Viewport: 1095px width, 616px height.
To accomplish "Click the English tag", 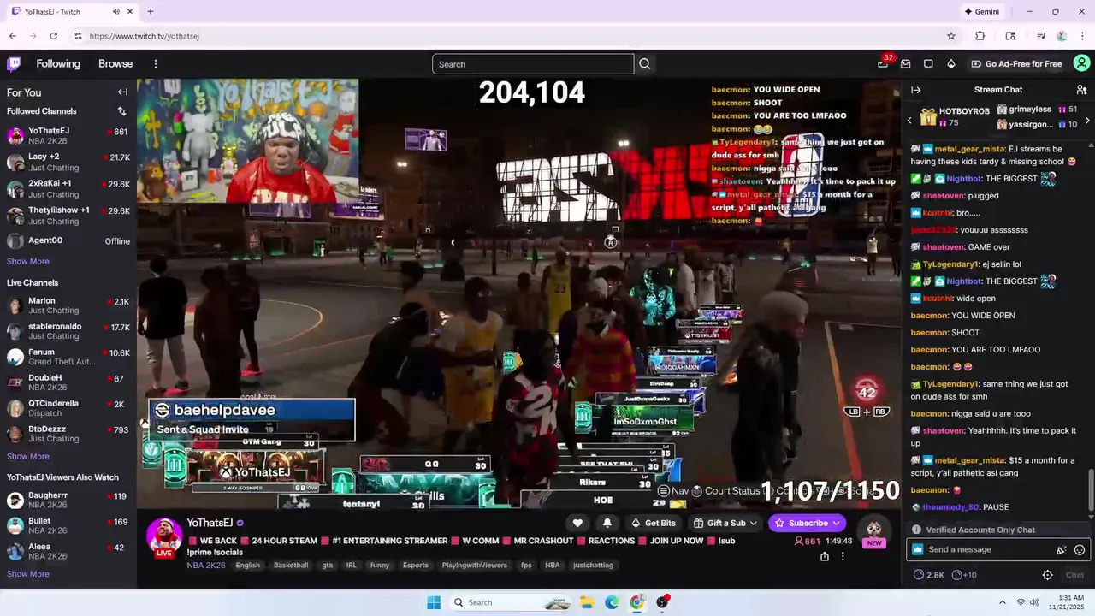I will pos(248,566).
